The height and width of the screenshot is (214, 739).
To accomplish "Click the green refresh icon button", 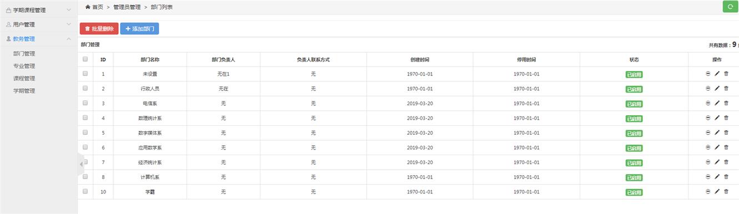I will [x=730, y=7].
